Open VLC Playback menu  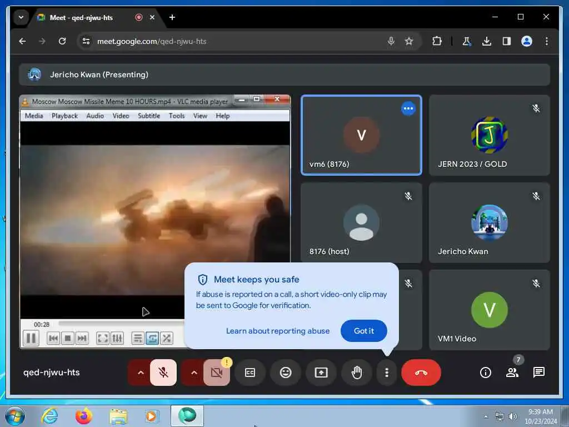coord(64,116)
